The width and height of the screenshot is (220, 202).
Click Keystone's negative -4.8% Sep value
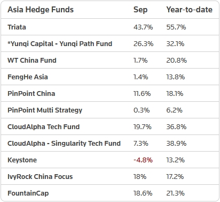(143, 160)
